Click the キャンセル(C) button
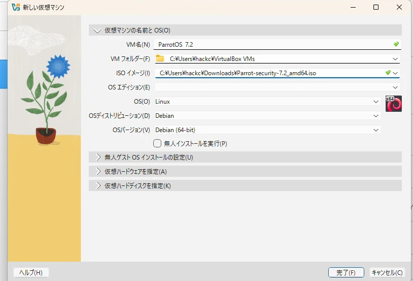413x281 pixels. (x=387, y=272)
